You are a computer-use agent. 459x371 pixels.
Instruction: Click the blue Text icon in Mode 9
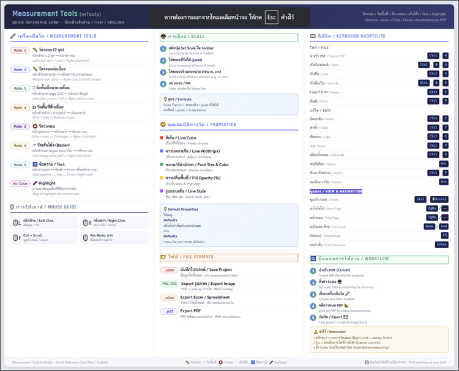(35, 164)
